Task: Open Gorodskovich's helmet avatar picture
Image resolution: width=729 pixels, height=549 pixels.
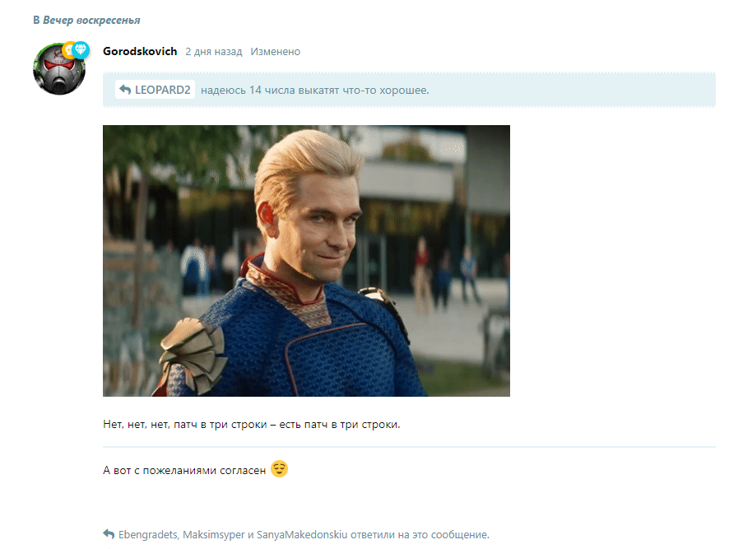Action: (59, 70)
